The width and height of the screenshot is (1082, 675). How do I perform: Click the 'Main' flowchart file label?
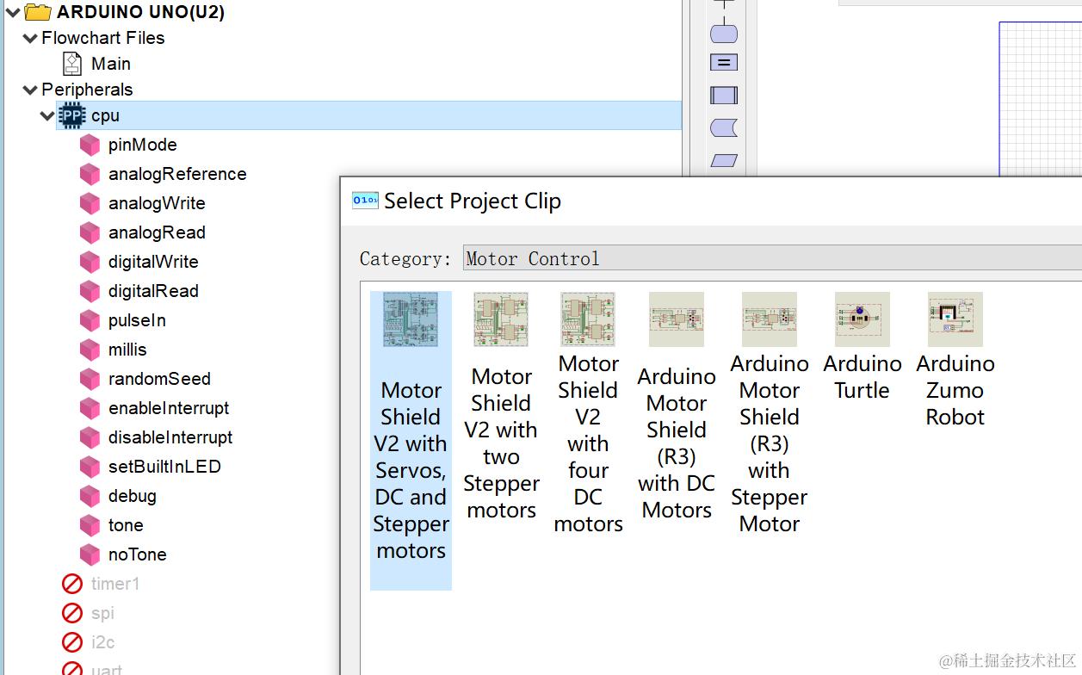[111, 64]
